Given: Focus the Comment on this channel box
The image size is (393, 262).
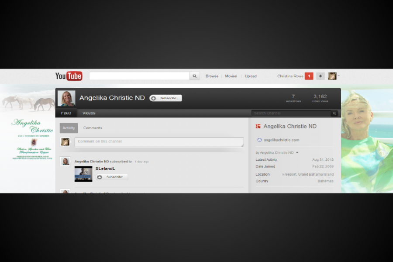Looking at the screenshot, I should pos(159,142).
